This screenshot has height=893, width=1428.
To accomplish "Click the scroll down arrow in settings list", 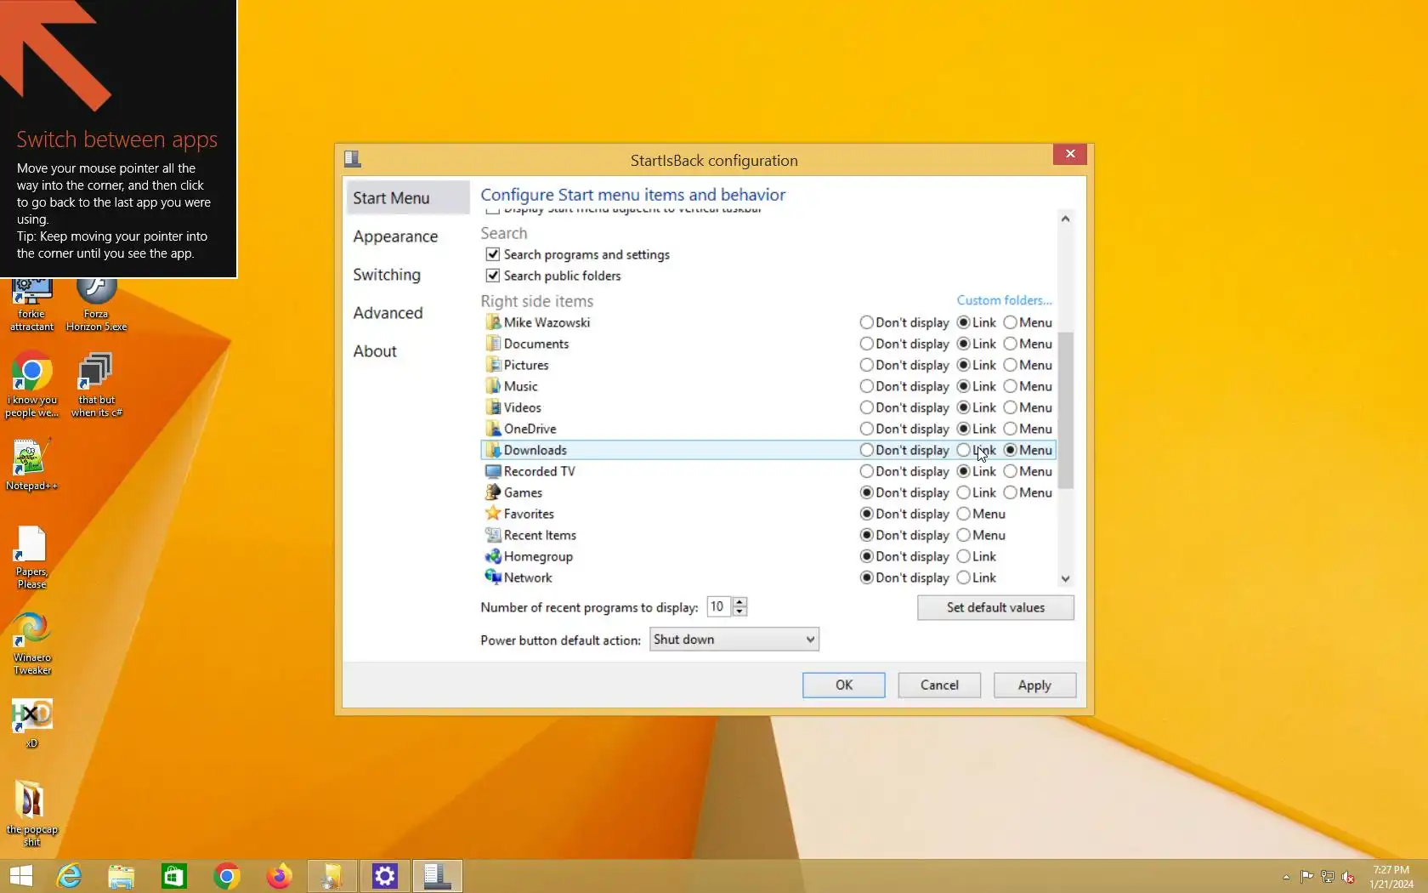I will point(1065,579).
